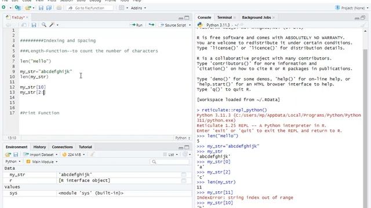Close the Background Jobs tab
Viewport: 371px width, 208px height.
tap(274, 17)
